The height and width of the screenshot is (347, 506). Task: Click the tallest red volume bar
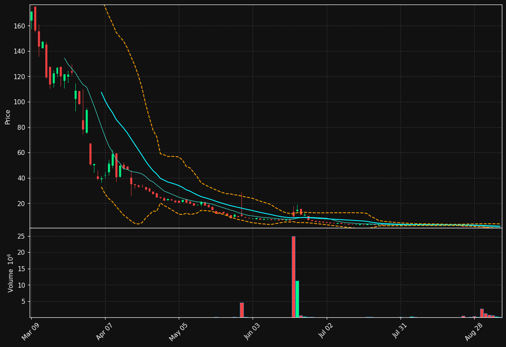pyautogui.click(x=293, y=277)
